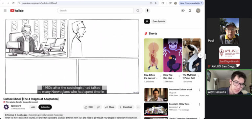Like the video with thumbs up
The width and height of the screenshot is (252, 119).
pos(89,107)
